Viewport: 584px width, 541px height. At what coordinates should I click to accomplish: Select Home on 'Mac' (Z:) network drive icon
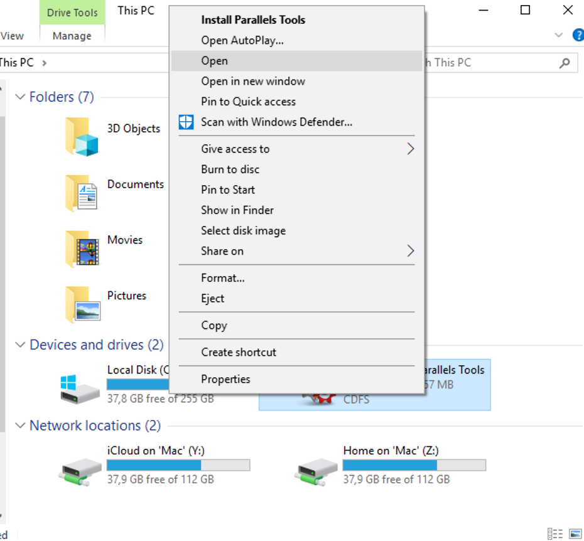click(317, 469)
